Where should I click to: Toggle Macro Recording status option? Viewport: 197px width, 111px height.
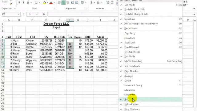151,61
